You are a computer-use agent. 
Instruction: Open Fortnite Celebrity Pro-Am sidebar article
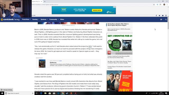[x=119, y=57]
